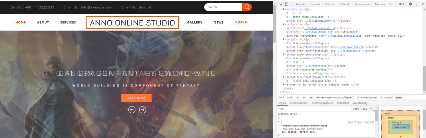Show more DevTools tabs with the » chevron
This screenshot has height=138, width=426.
click(390, 4)
